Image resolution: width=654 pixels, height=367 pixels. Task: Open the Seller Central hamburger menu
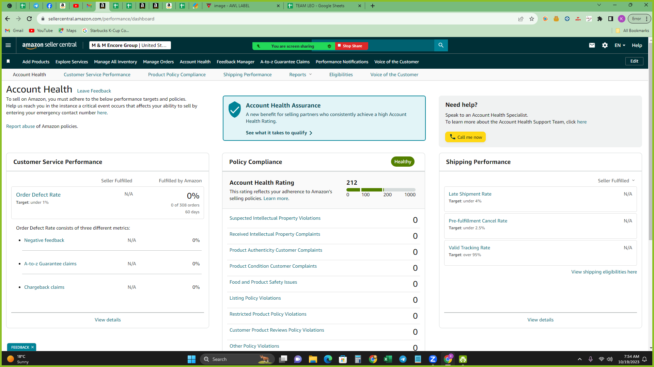click(8, 45)
